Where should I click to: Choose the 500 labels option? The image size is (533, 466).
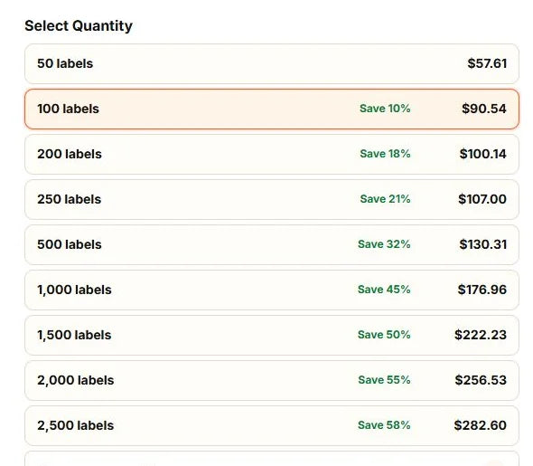[272, 244]
